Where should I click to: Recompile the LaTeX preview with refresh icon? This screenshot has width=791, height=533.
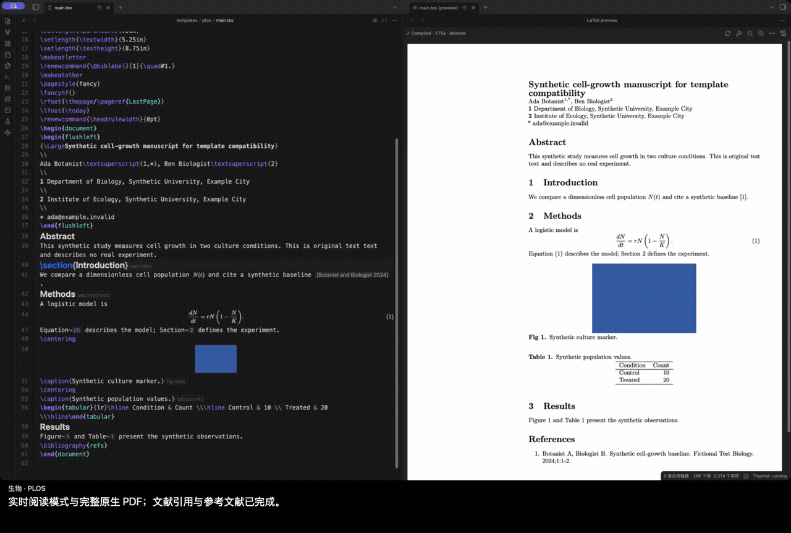coord(728,33)
